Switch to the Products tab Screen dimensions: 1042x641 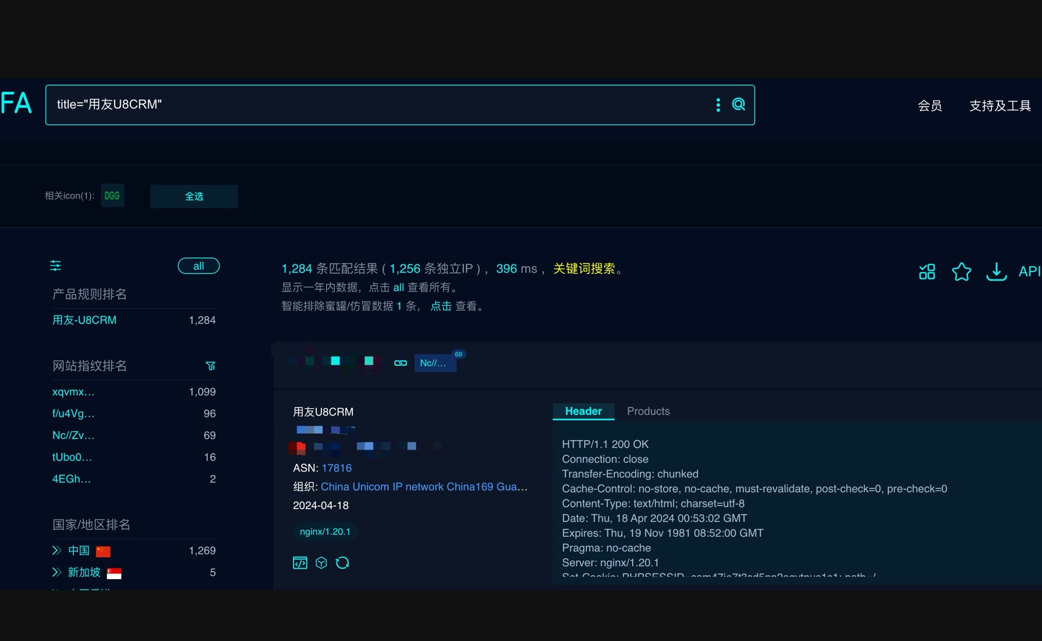click(648, 411)
